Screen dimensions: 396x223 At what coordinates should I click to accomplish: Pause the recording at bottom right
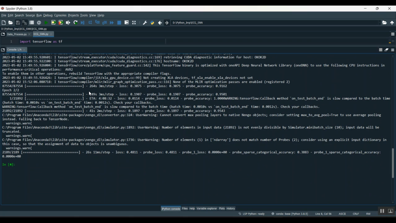(x=382, y=211)
